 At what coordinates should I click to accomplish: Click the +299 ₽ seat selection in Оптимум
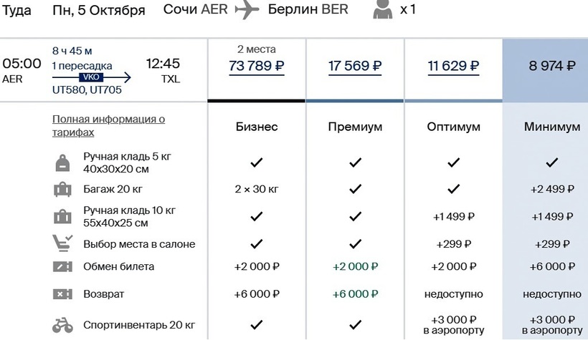[x=453, y=244]
